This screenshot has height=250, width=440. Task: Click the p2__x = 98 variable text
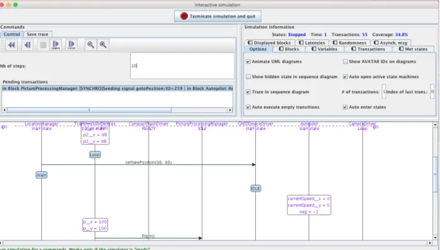pyautogui.click(x=95, y=135)
